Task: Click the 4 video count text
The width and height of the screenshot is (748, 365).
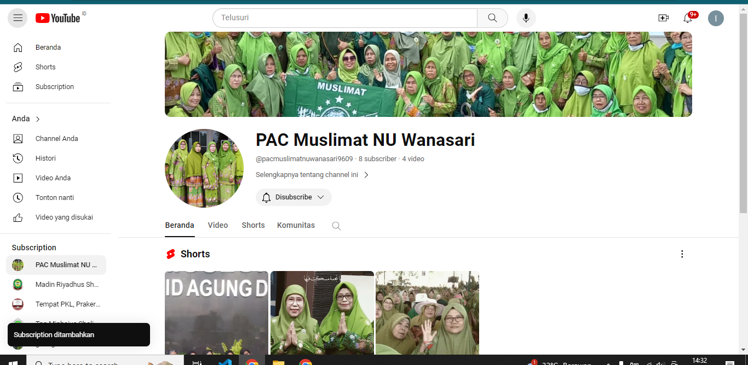Action: 413,159
